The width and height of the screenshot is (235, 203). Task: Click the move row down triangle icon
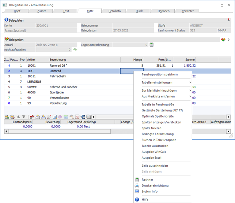(24, 117)
